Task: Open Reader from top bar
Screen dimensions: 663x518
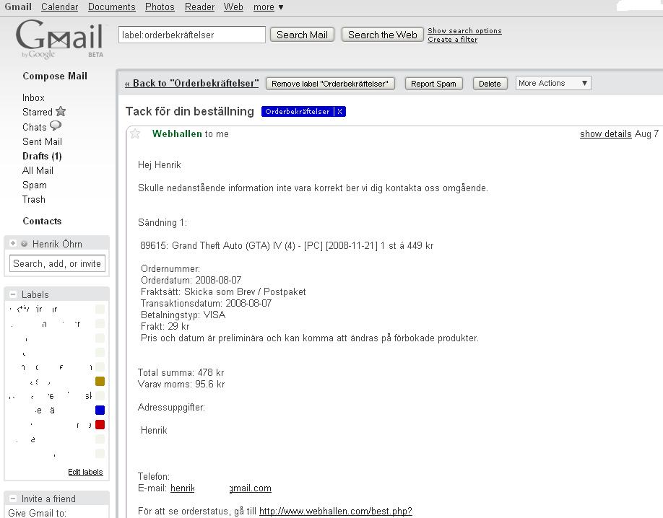Action: pyautogui.click(x=199, y=7)
